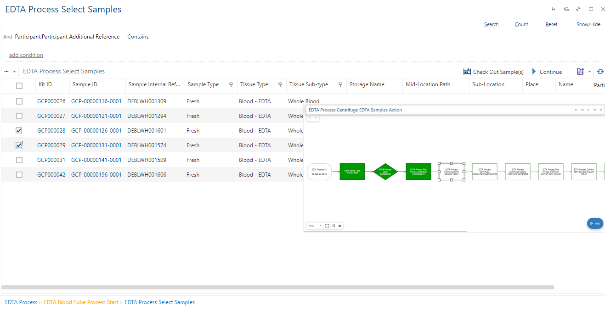
Task: Tick the checkbox for kit GCP000026
Action: click(x=19, y=101)
